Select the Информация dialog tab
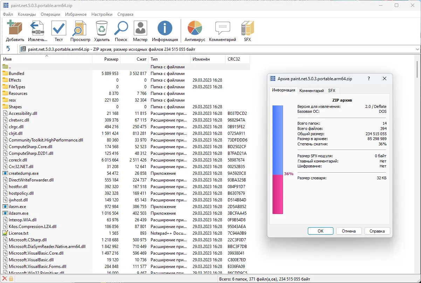Image resolution: width=421 pixels, height=283 pixels. (x=284, y=90)
